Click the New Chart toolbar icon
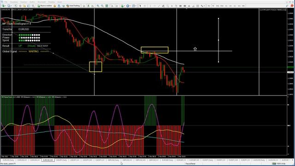 coord(3,6)
